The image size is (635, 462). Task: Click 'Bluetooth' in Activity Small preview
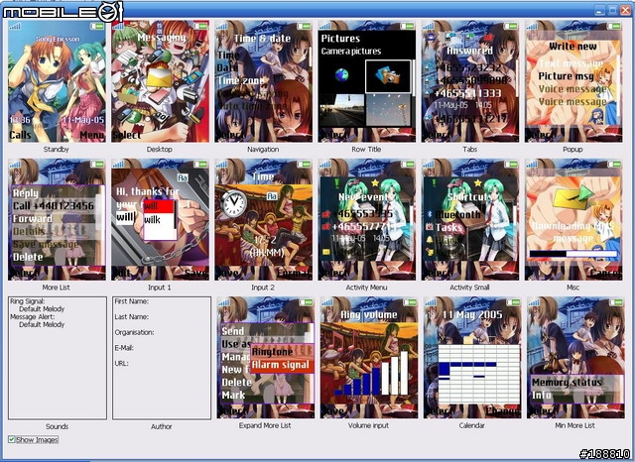(457, 214)
